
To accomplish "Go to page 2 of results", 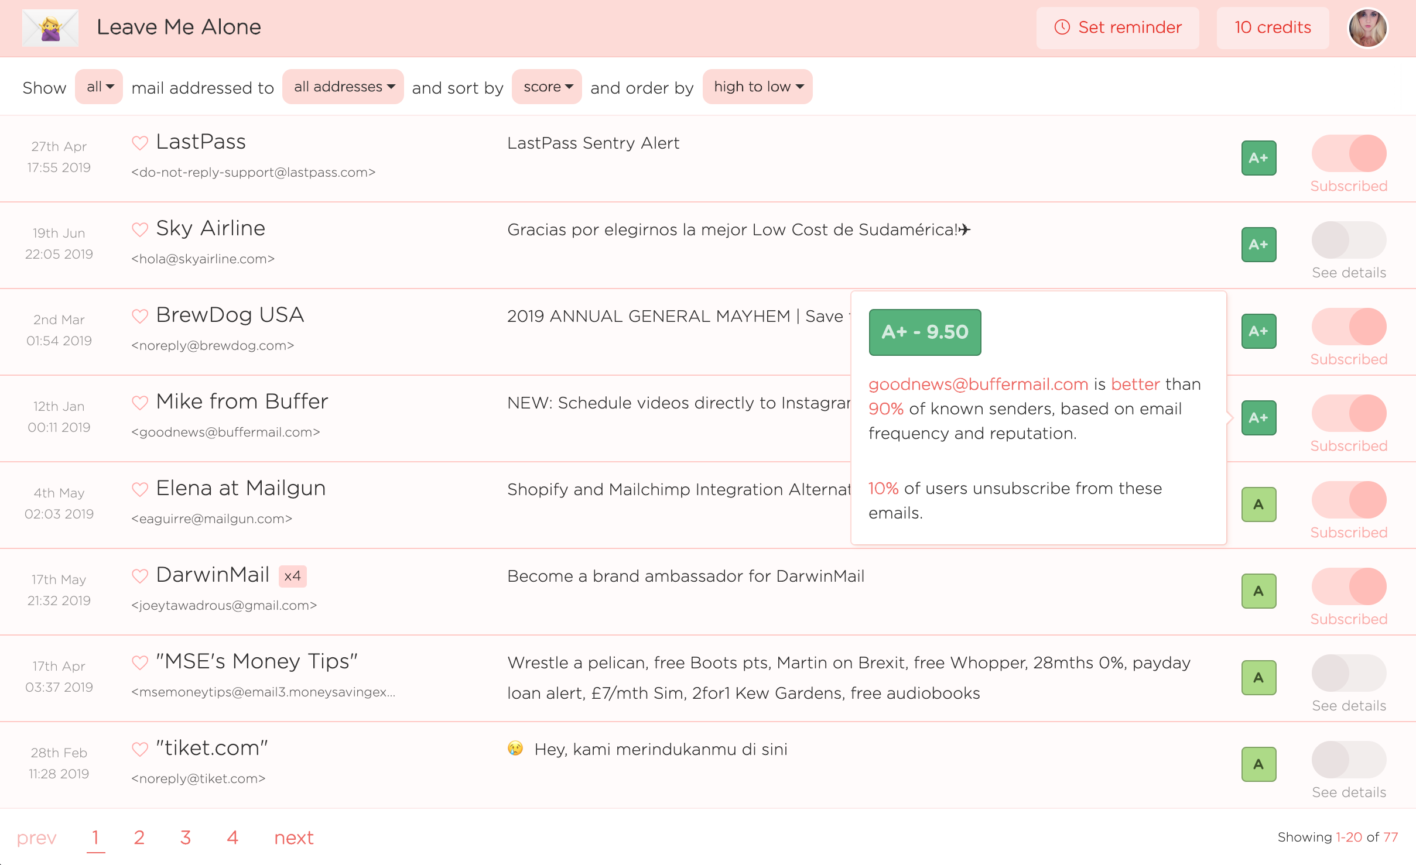I will click(x=139, y=837).
